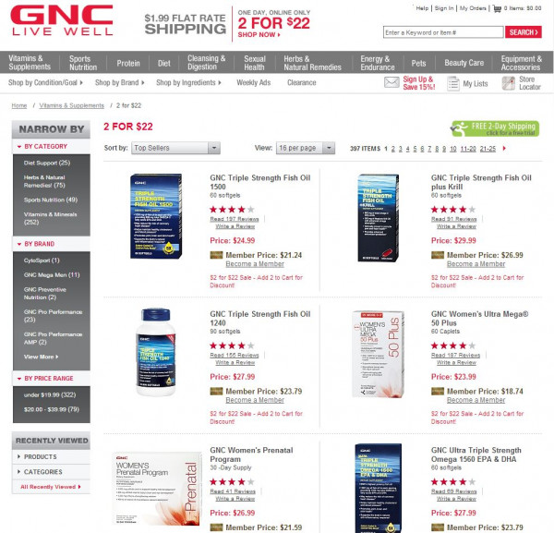554x533 pixels.
Task: Click the GNC Live Well logo
Action: (x=62, y=20)
